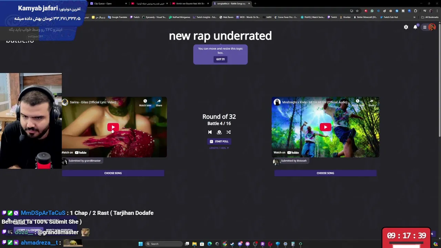Open Watch on YouTube for left video

coord(74,153)
